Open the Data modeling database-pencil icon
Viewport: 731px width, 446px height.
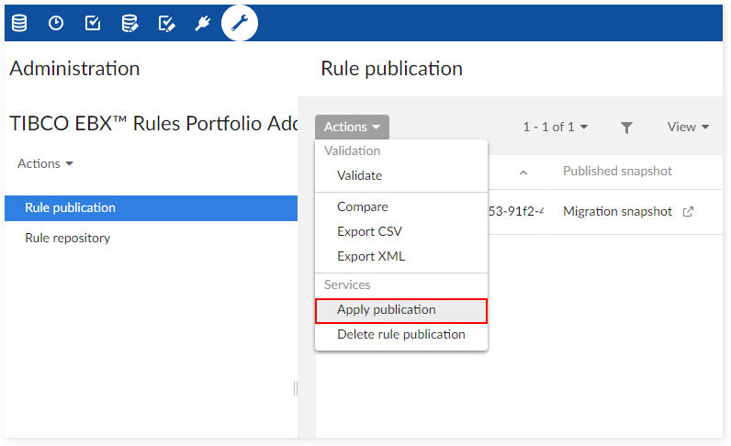point(129,23)
